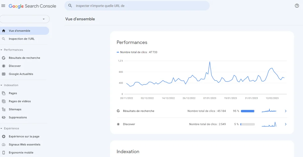Click the Sitemaps tree icon

click(4, 109)
